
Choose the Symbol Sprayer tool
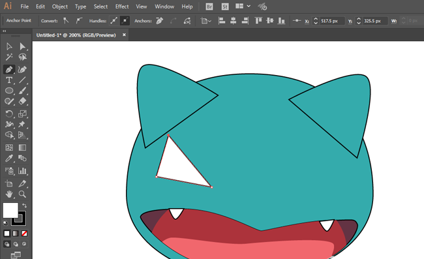pyautogui.click(x=9, y=171)
